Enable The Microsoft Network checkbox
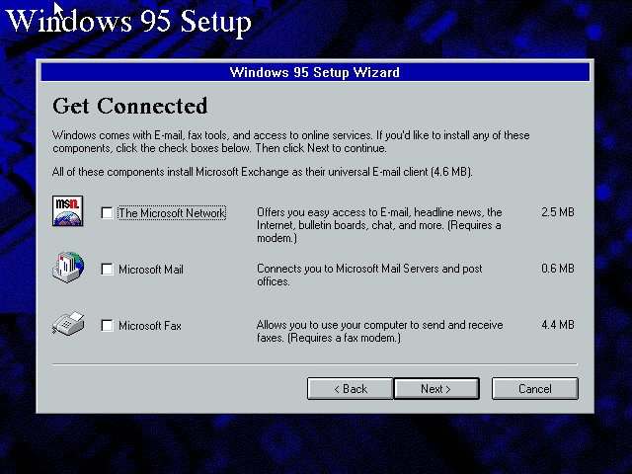This screenshot has height=474, width=632. (x=107, y=213)
